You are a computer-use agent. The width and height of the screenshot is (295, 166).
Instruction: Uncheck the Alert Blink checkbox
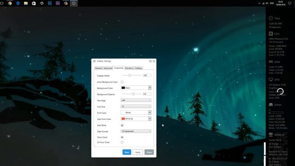point(122,125)
